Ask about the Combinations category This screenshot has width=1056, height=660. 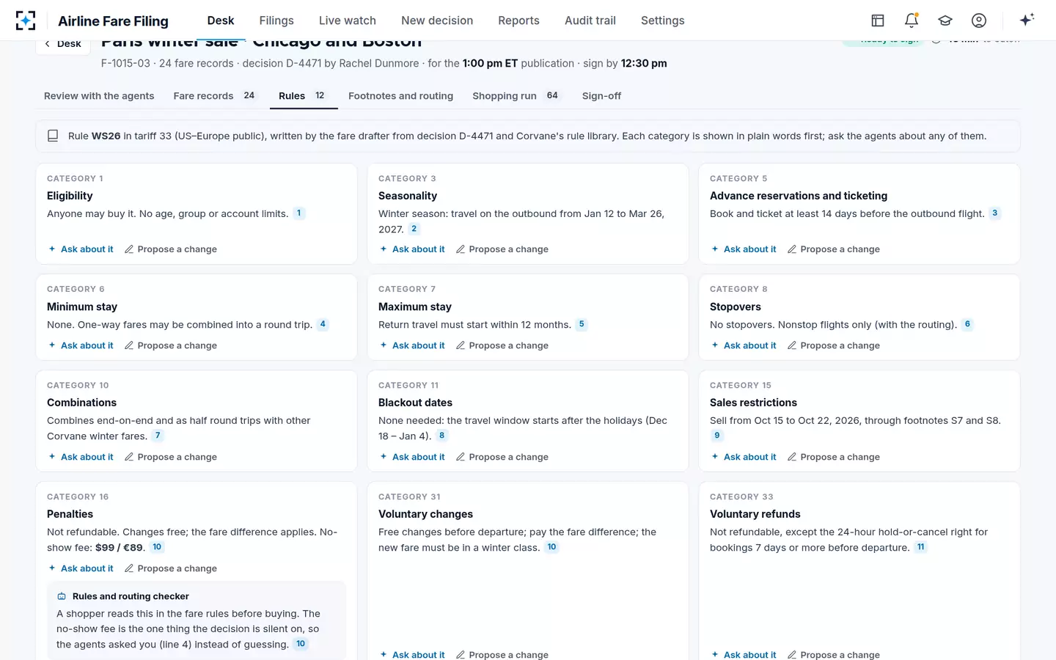pos(81,457)
